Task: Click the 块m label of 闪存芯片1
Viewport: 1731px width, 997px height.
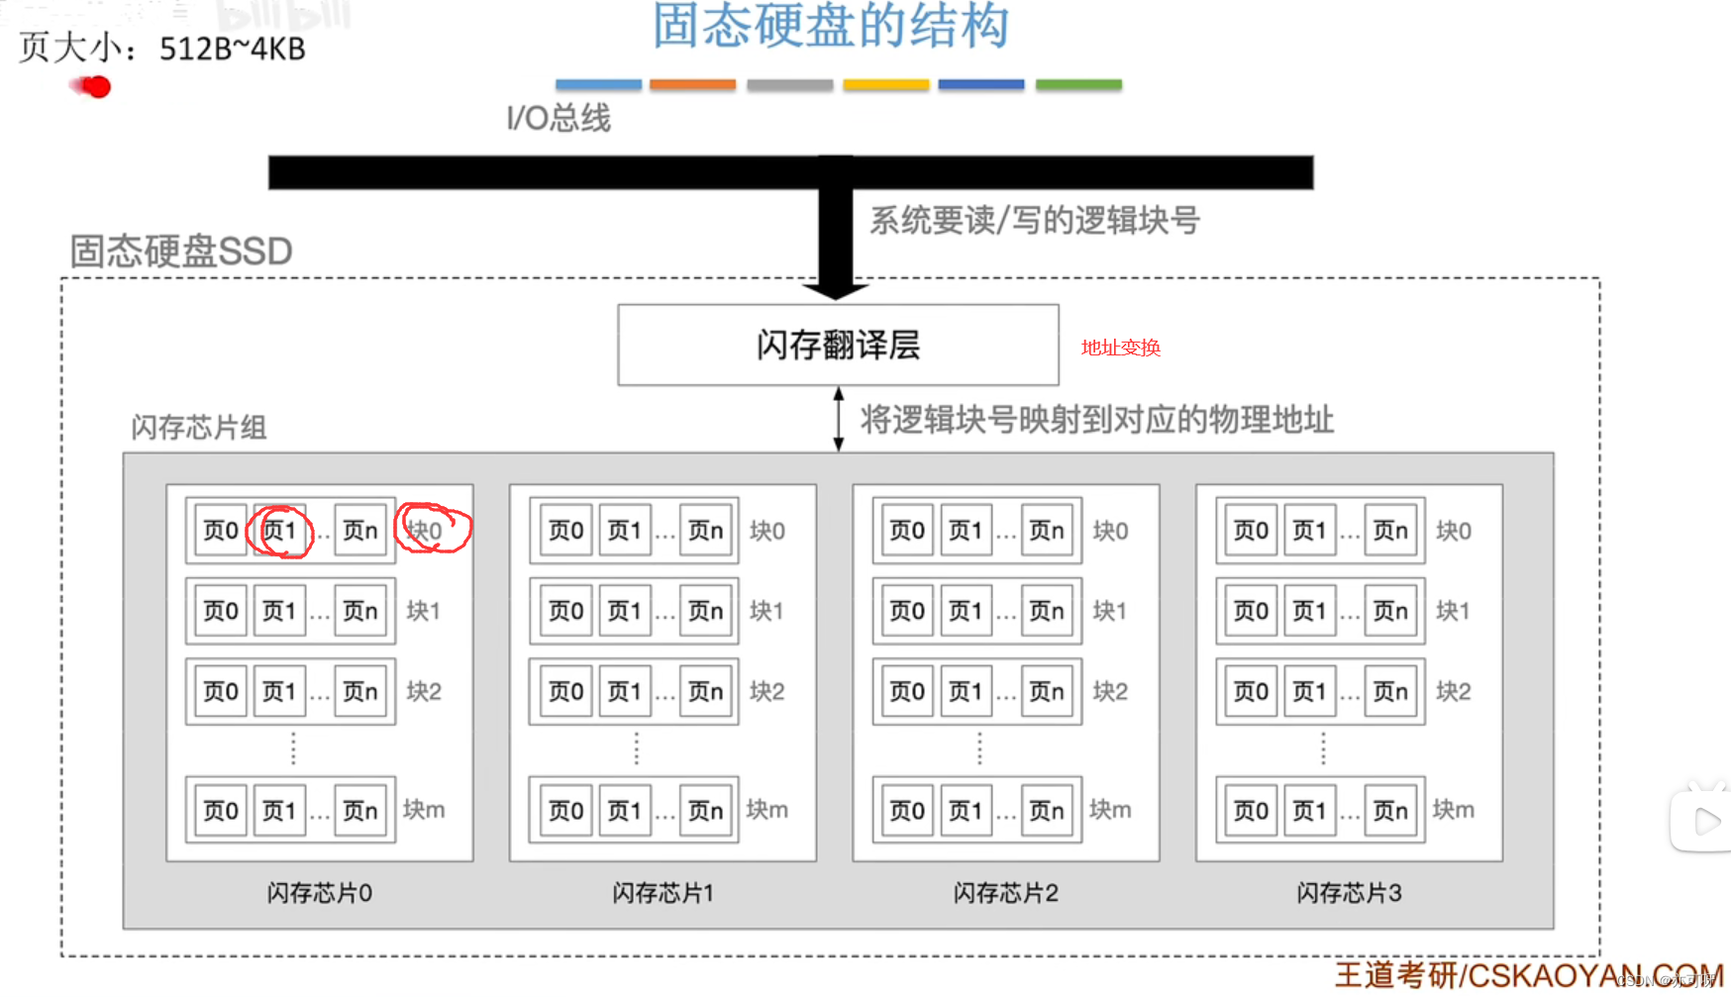Action: click(767, 810)
